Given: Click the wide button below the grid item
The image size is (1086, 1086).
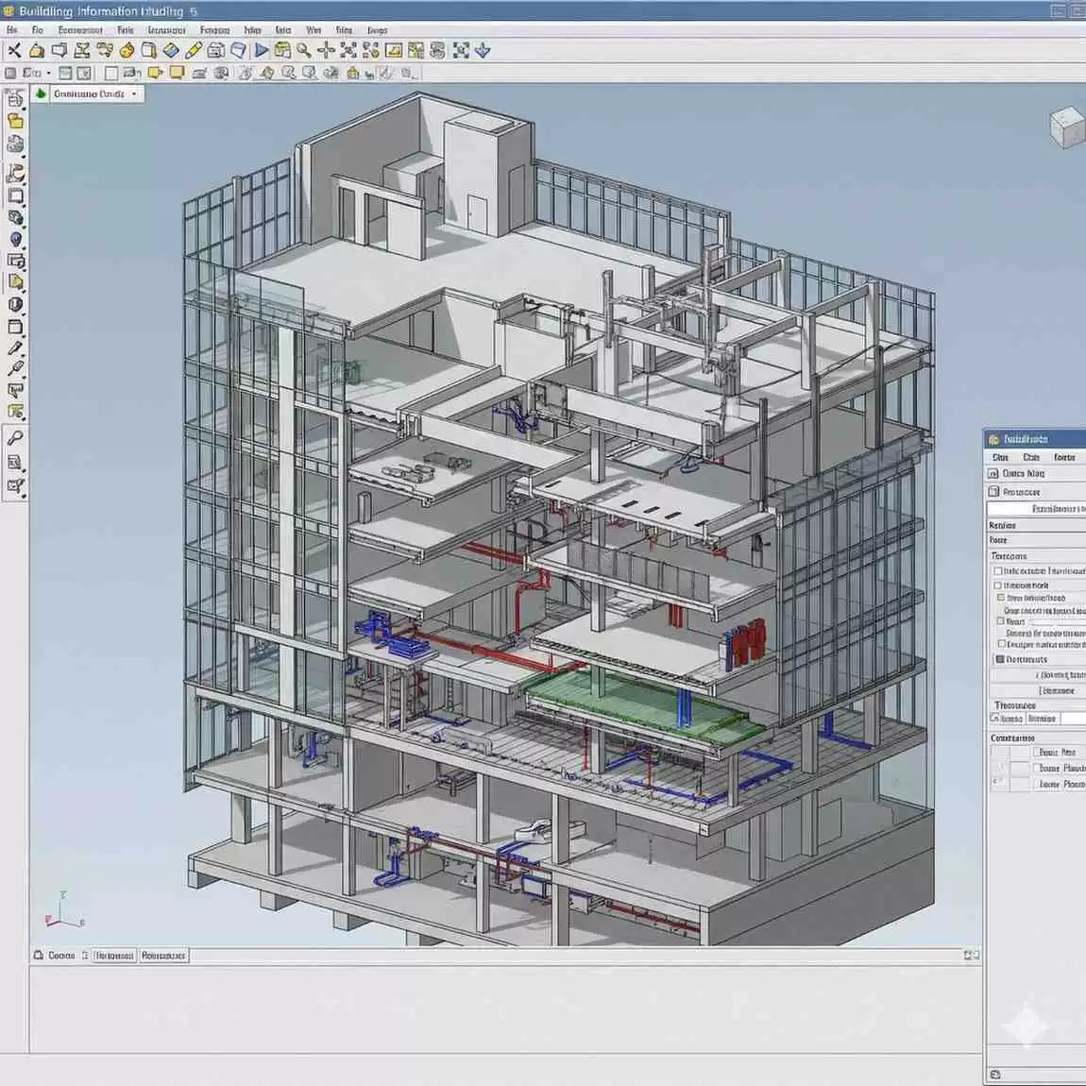Looking at the screenshot, I should (x=1037, y=675).
